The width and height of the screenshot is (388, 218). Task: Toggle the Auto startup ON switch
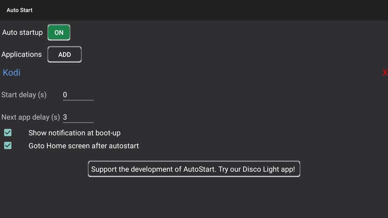[59, 32]
